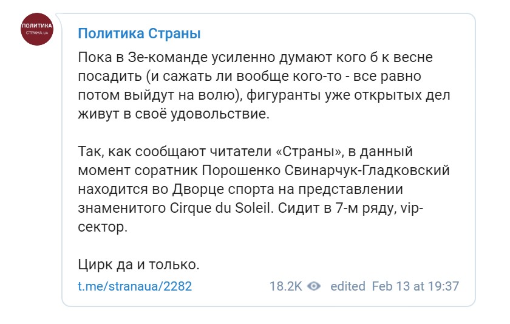Open the Политика Страны channel title
The height and width of the screenshot is (324, 510).
tap(139, 33)
